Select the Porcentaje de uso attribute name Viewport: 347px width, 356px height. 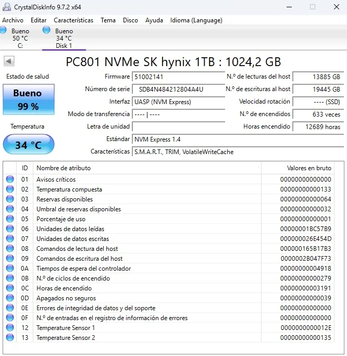pyautogui.click(x=61, y=219)
